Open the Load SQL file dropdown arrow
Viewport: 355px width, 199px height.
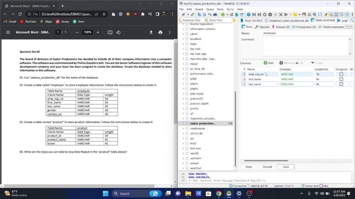pyautogui.click(x=300, y=14)
